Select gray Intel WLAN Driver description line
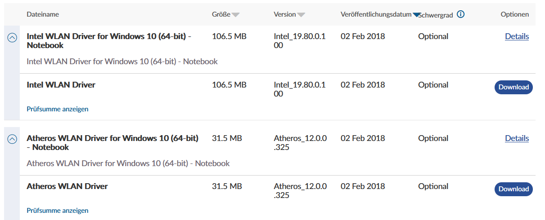 point(122,62)
